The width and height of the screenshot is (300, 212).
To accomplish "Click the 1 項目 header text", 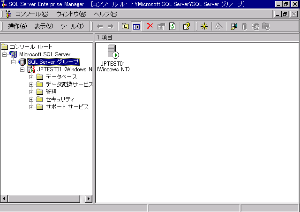I will (104, 38).
